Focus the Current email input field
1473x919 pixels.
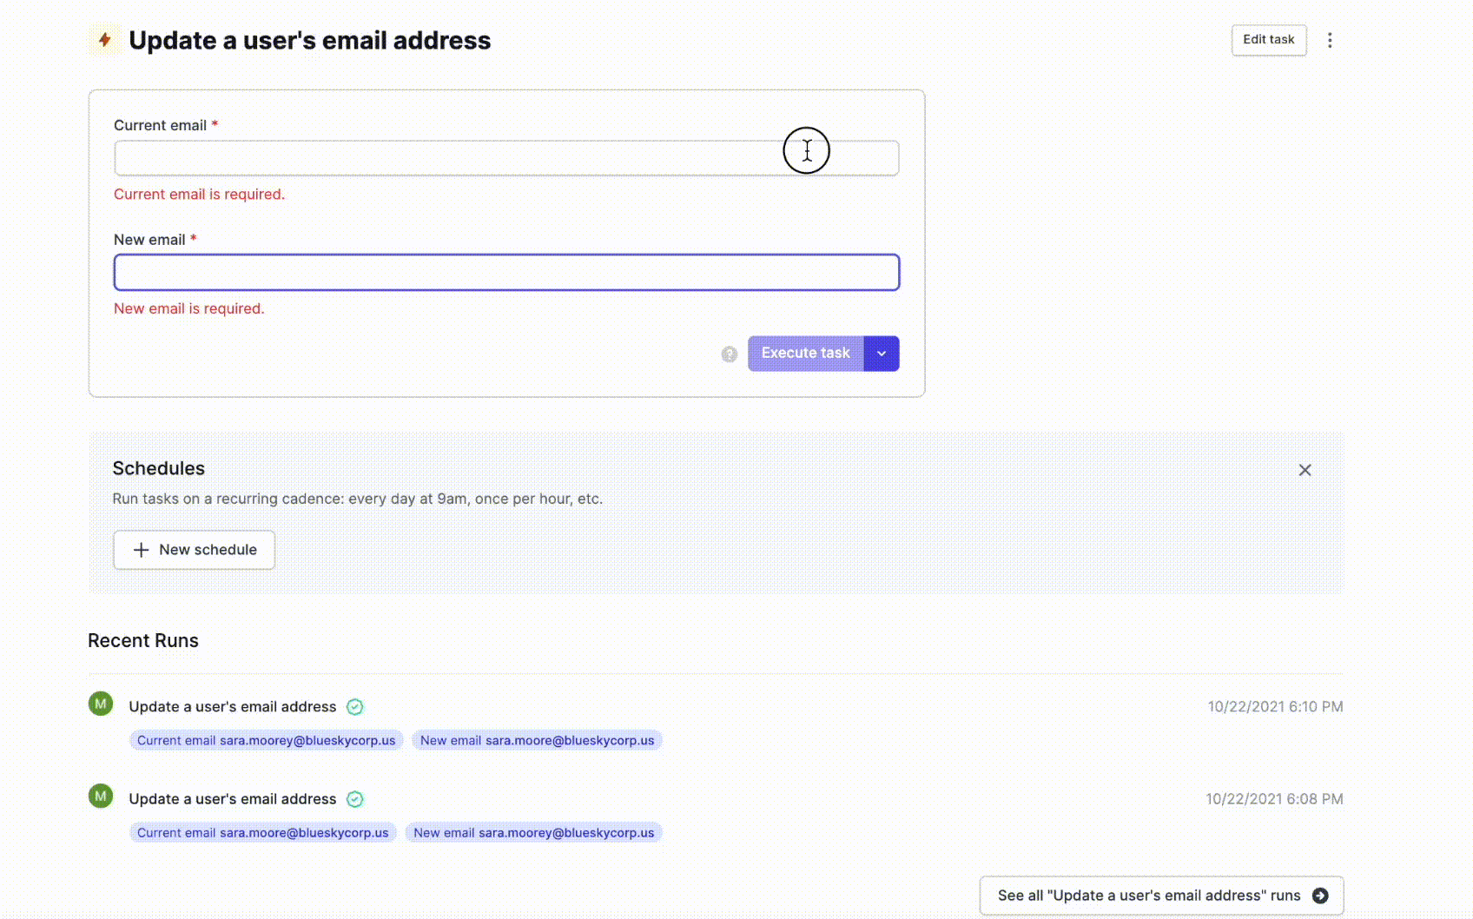point(506,158)
